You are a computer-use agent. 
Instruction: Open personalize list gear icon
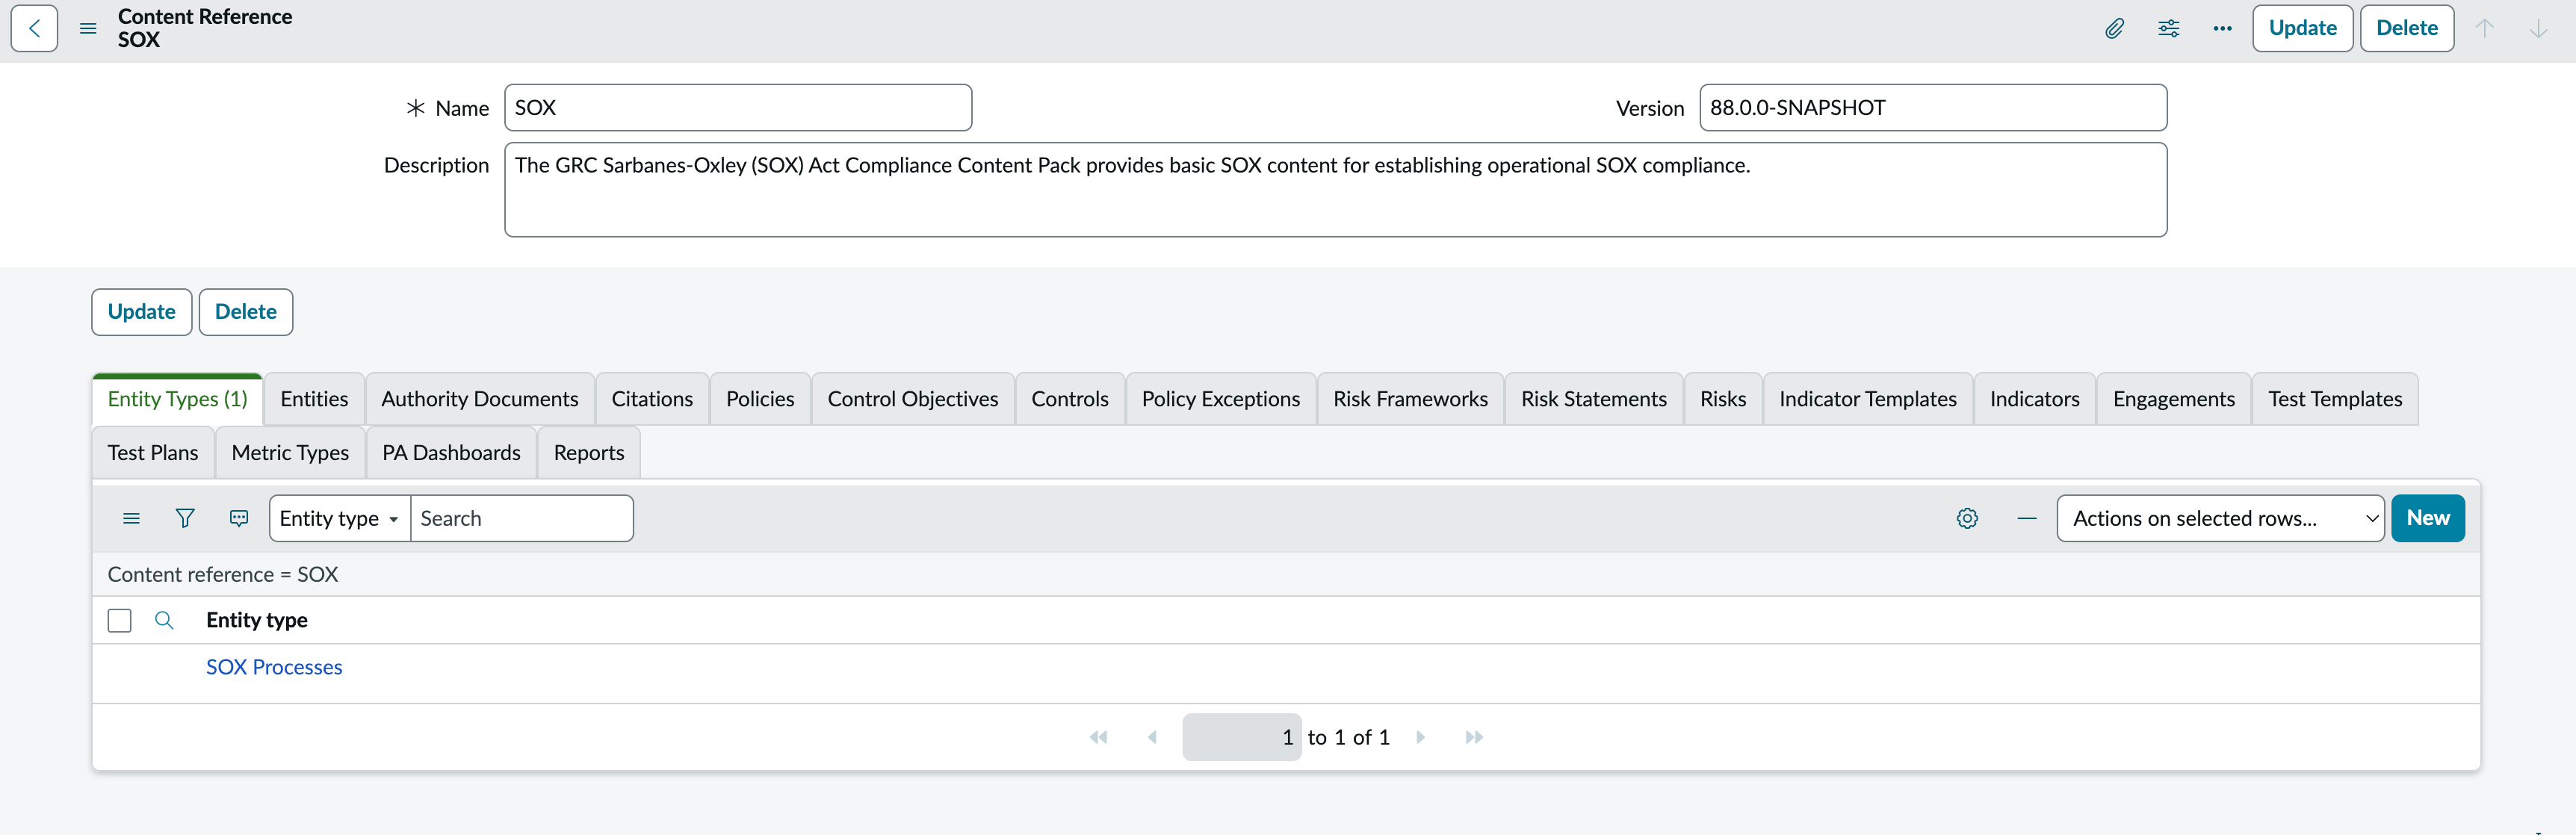[1967, 518]
